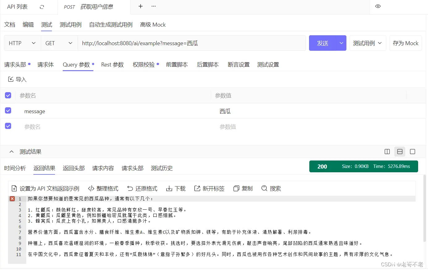The width and height of the screenshot is (428, 270).
Task: Open the 权限校验 tab
Action: point(144,65)
